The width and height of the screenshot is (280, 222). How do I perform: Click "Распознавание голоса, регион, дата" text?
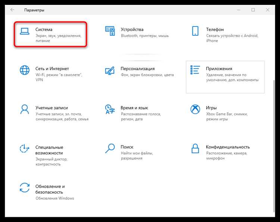tap(141, 116)
